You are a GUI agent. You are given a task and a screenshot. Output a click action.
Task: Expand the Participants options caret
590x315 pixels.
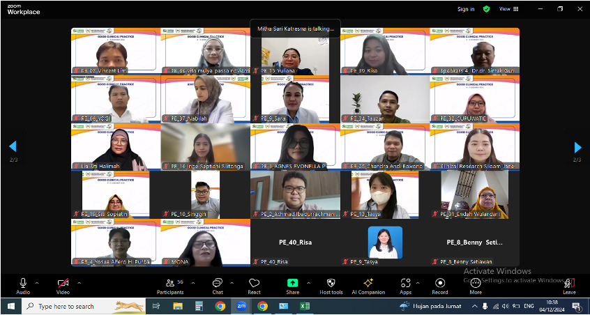(x=192, y=283)
